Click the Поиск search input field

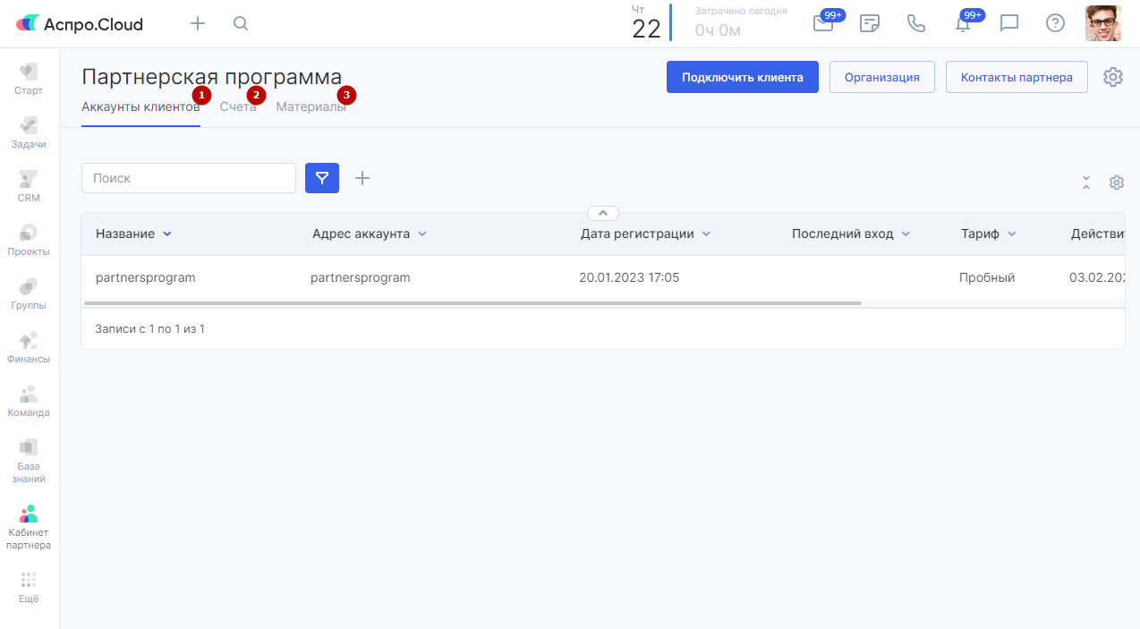click(189, 178)
